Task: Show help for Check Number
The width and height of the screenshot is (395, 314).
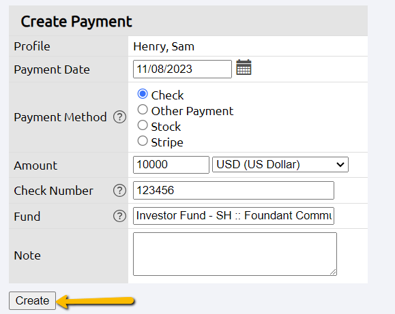Action: [x=119, y=191]
